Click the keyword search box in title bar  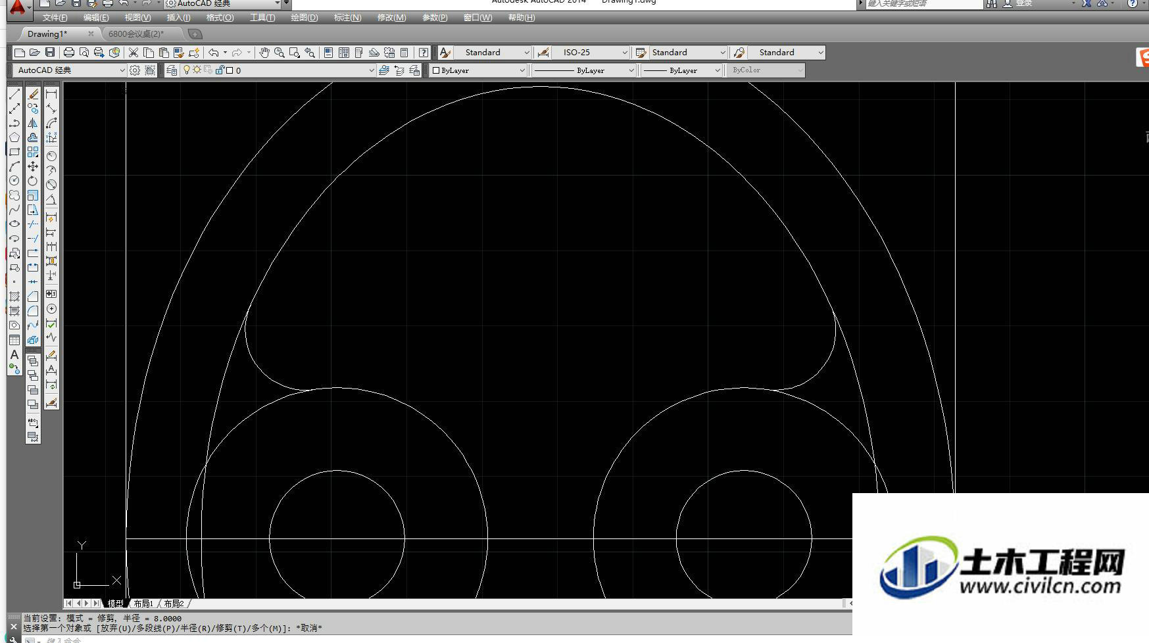924,4
